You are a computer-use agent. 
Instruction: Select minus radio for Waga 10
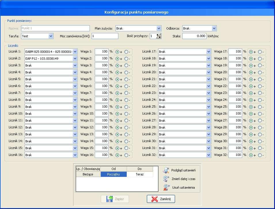pyautogui.click(x=126, y=114)
